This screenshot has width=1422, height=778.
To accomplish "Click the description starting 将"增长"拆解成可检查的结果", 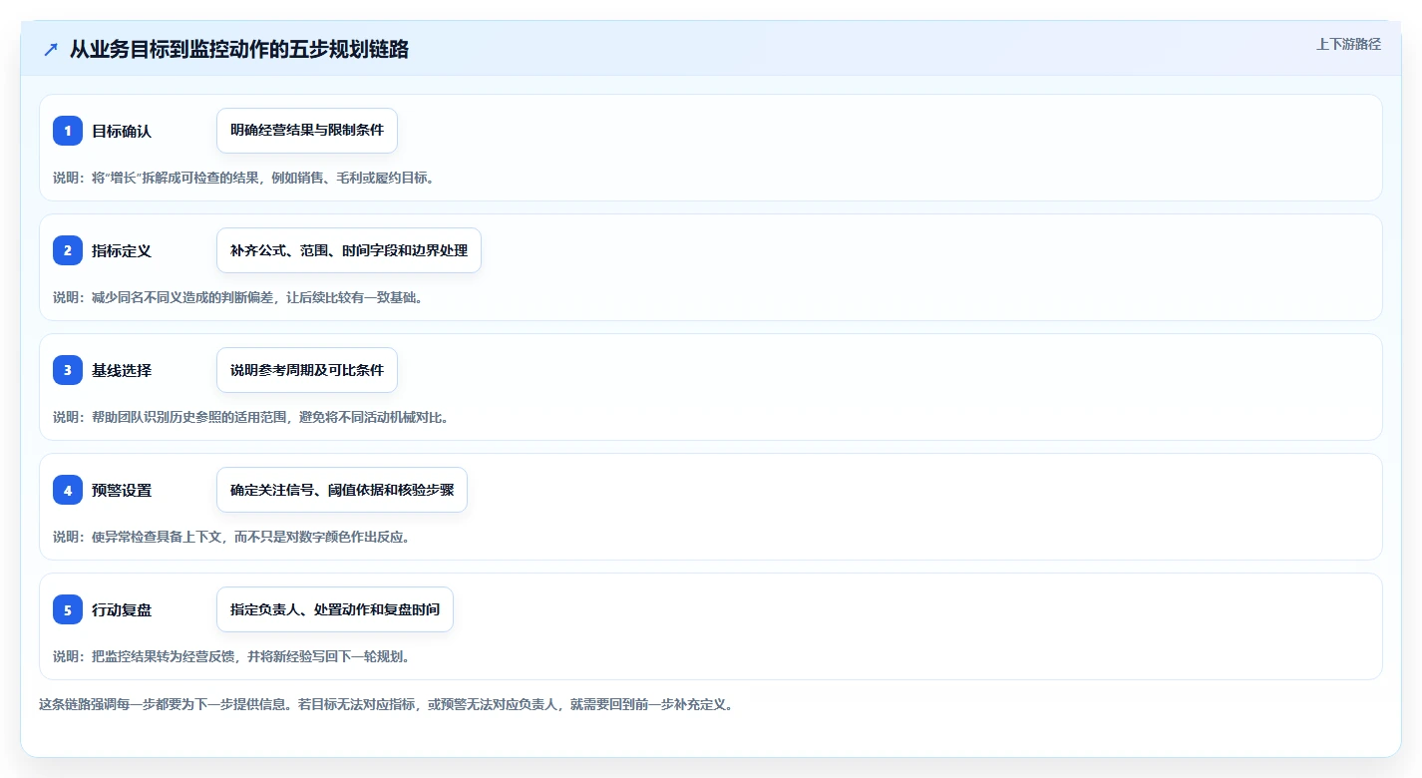I will (x=244, y=178).
